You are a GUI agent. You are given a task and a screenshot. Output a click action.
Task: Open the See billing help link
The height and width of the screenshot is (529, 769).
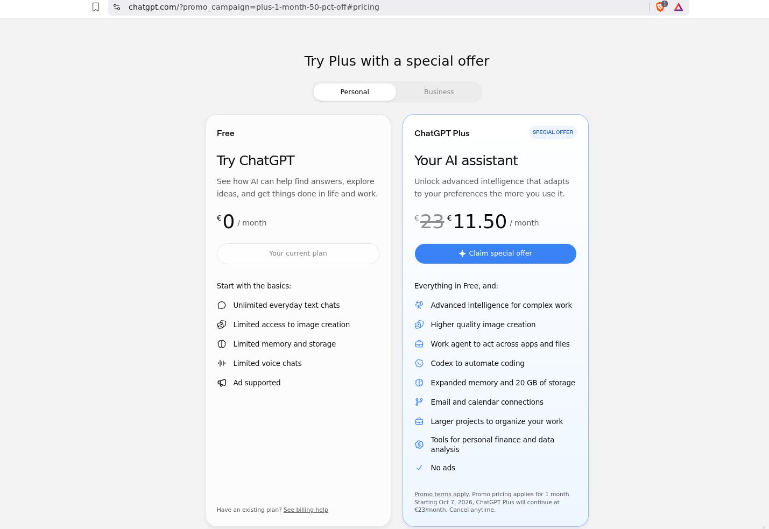coord(306,510)
